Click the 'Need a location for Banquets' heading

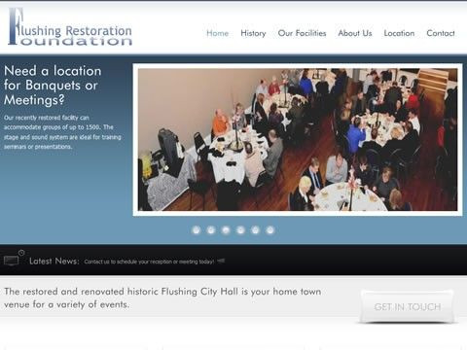pos(53,86)
